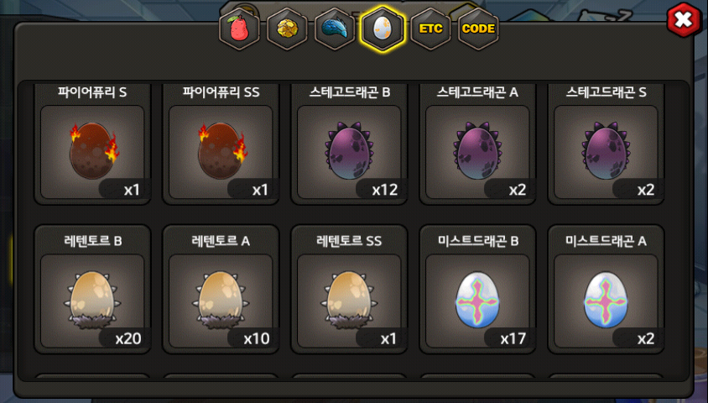The image size is (708, 403).
Task: Click the x17 count on 미스트드래곤 B
Action: [x=513, y=338]
